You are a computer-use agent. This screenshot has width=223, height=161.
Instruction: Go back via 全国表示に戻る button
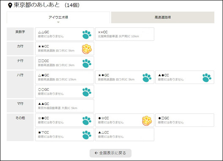click(x=110, y=153)
